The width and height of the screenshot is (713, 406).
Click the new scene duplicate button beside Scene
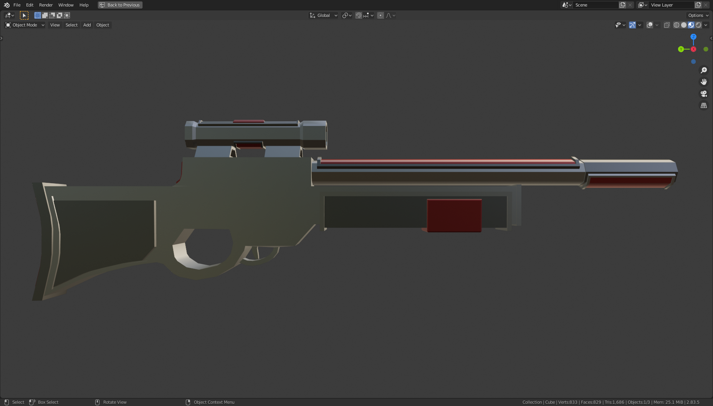click(x=622, y=5)
